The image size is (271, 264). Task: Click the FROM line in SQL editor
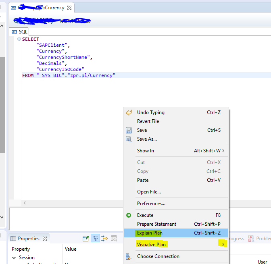69,75
